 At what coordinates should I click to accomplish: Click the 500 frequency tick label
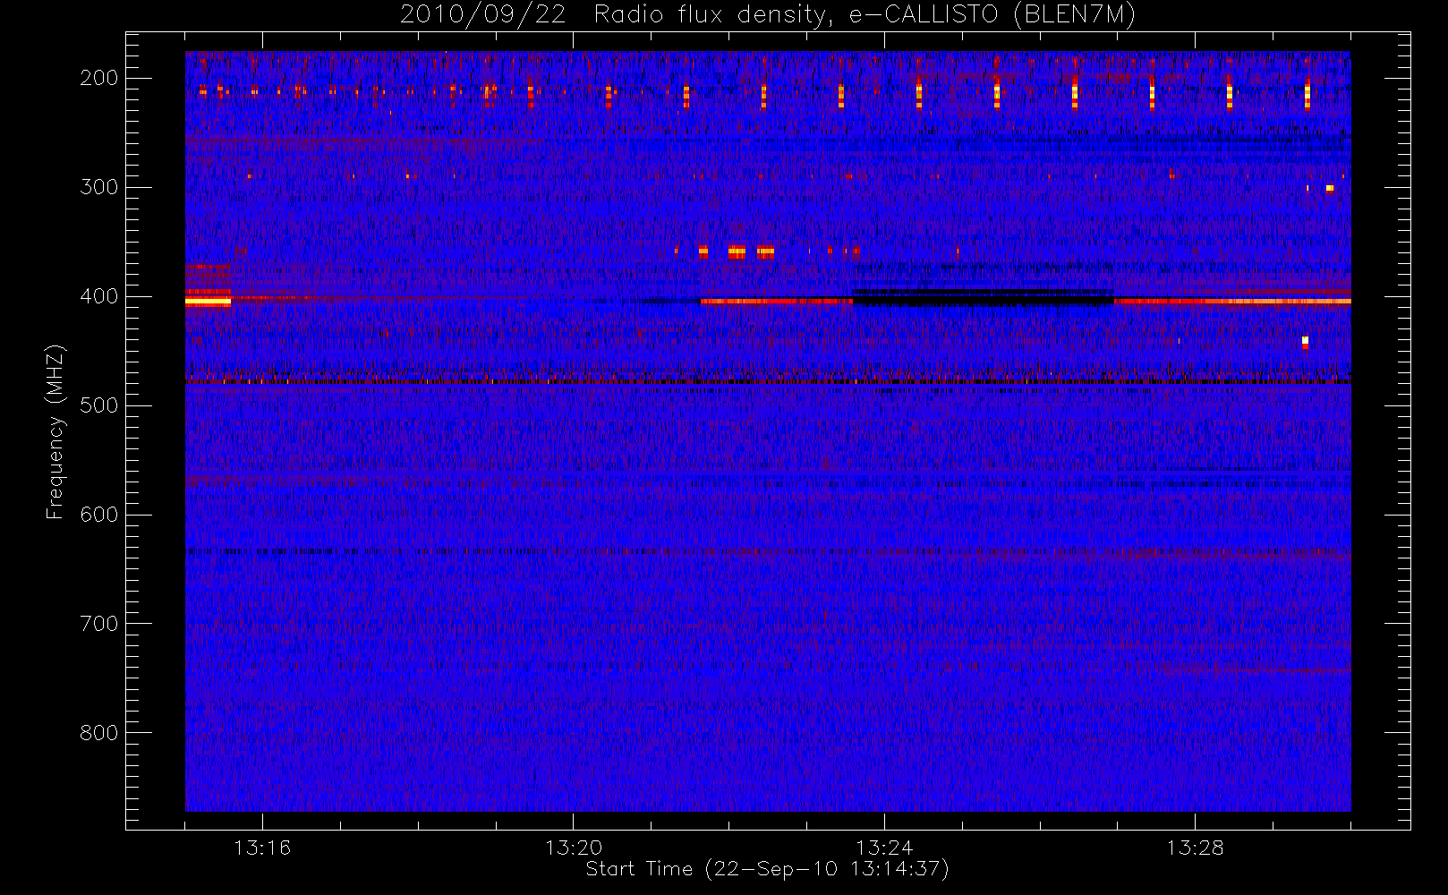[99, 405]
